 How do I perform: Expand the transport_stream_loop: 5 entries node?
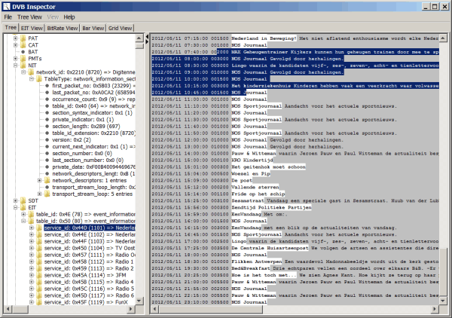[x=39, y=194]
